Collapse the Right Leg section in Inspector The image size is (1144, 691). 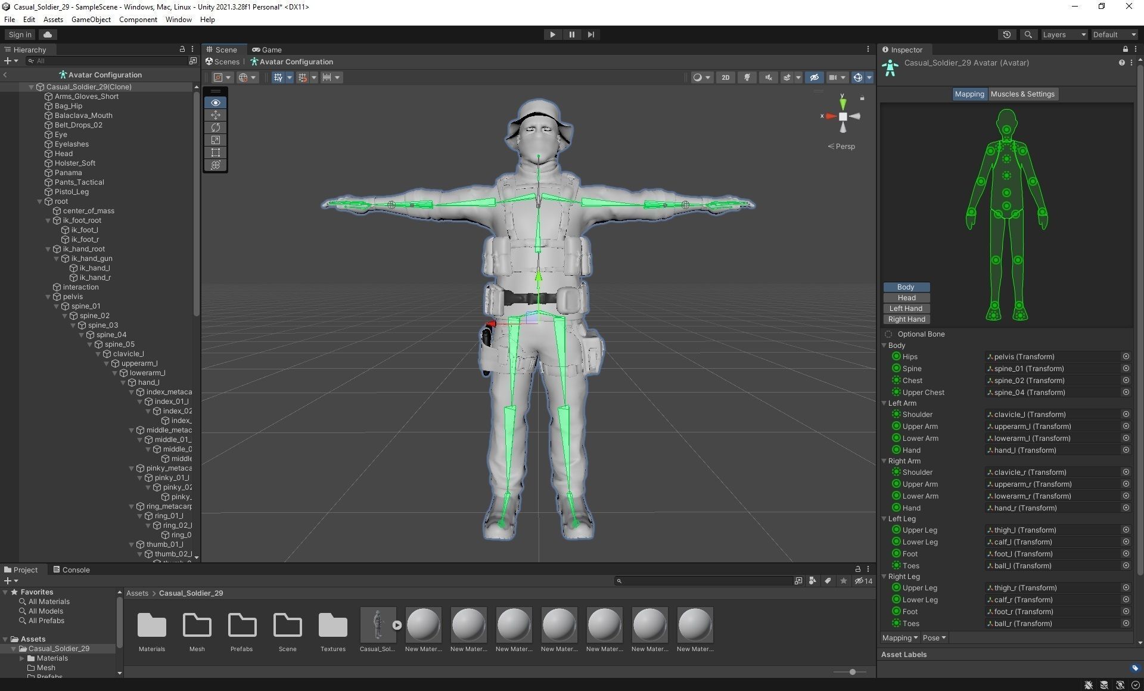(x=884, y=577)
